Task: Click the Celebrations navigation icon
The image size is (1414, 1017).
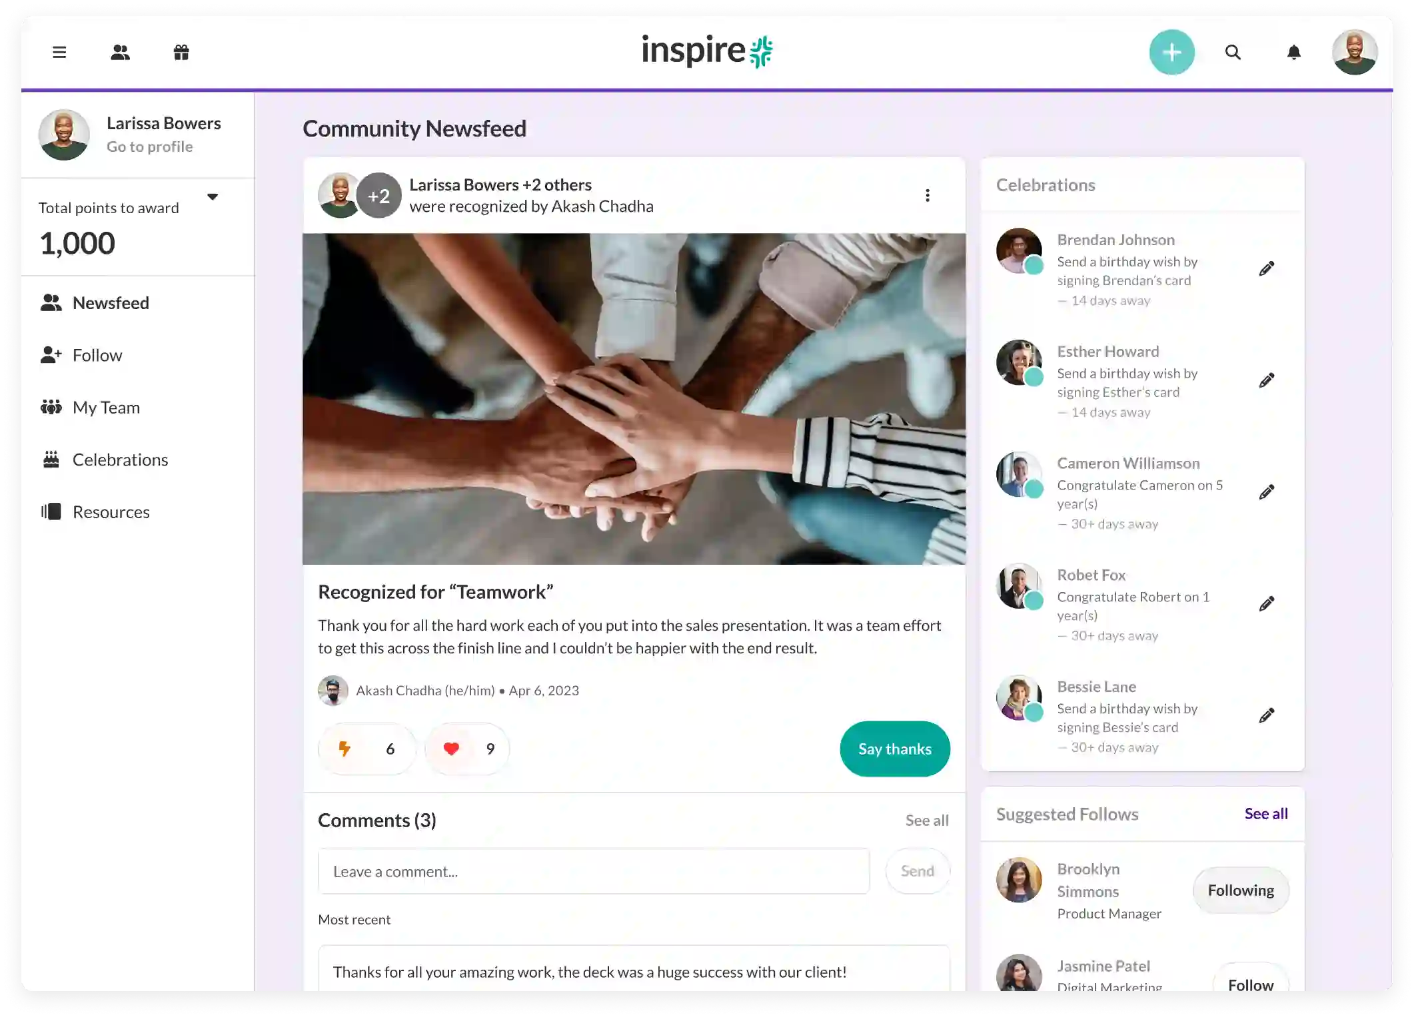Action: coord(51,459)
